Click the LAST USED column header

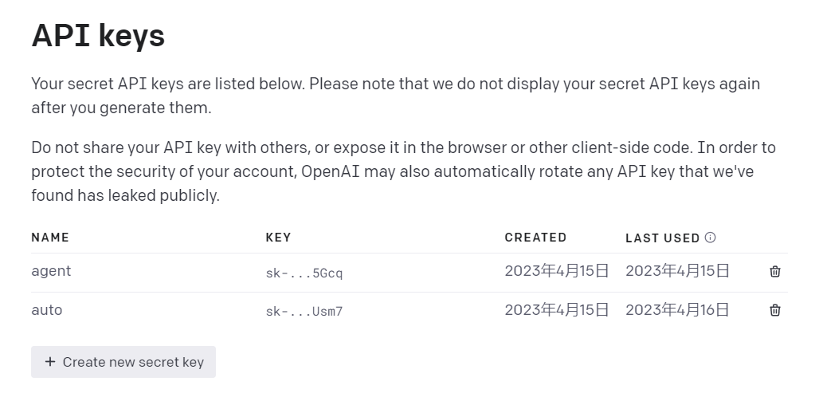(662, 238)
